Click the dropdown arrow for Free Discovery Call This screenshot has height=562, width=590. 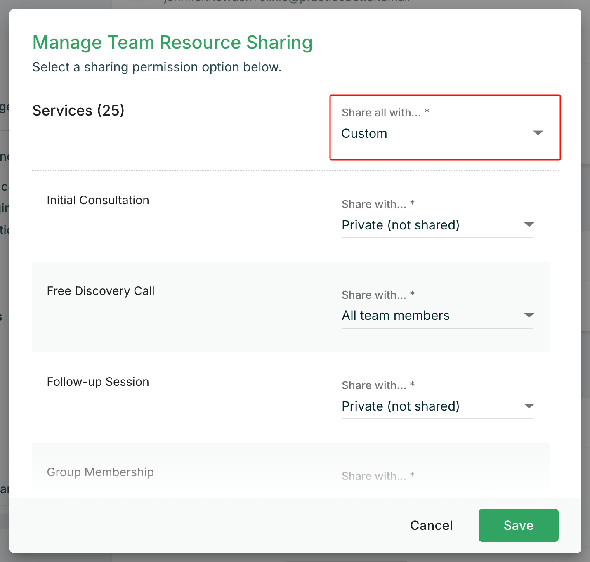(529, 315)
